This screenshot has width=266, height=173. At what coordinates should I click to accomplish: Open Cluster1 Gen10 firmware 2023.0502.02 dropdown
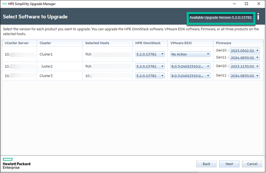(245, 51)
